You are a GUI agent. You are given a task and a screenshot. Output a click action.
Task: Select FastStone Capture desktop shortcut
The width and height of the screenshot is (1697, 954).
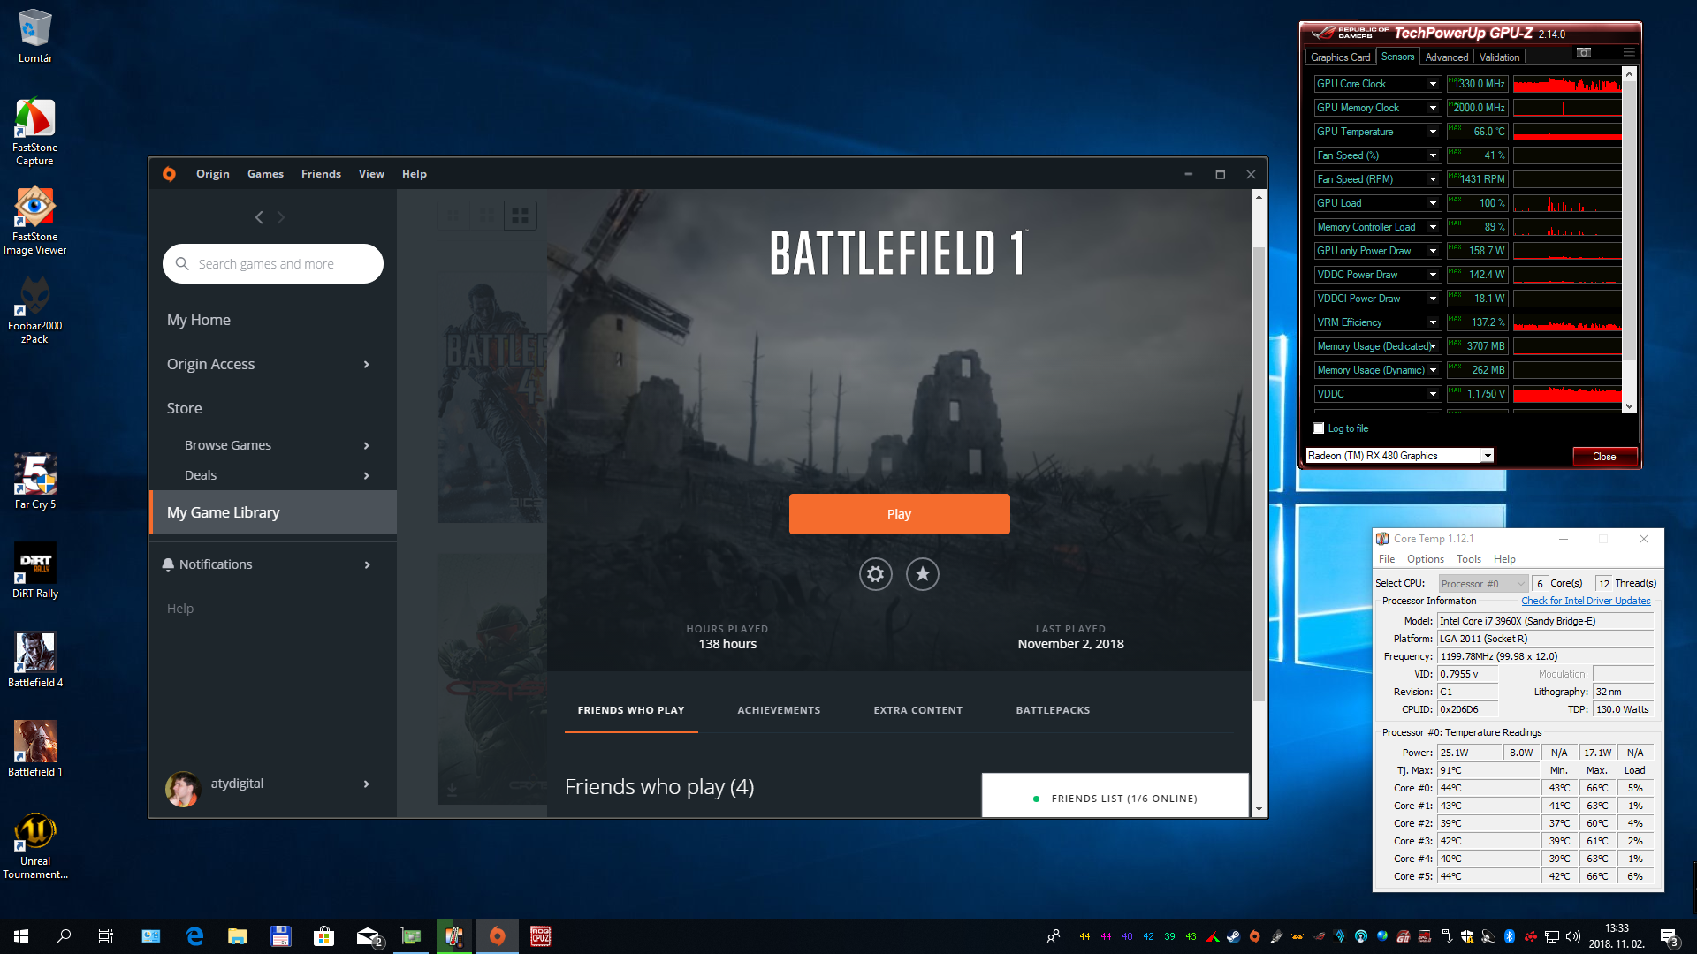click(x=34, y=131)
